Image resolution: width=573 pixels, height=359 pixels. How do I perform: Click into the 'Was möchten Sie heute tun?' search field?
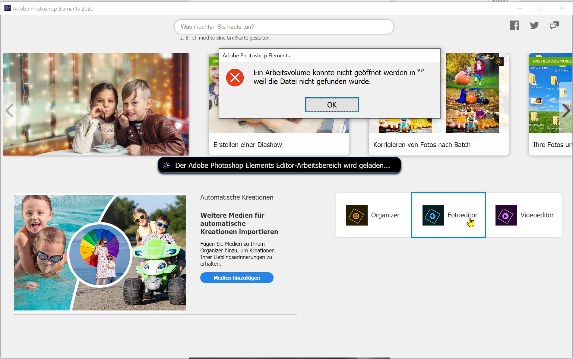point(284,27)
